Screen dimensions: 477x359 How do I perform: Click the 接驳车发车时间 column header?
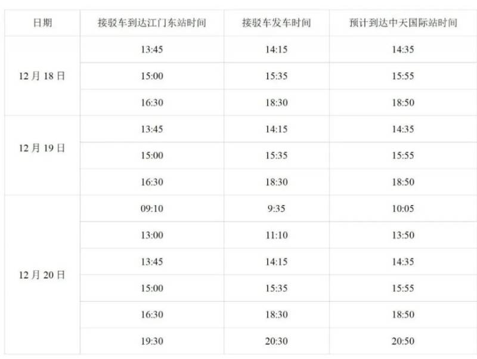tap(277, 23)
